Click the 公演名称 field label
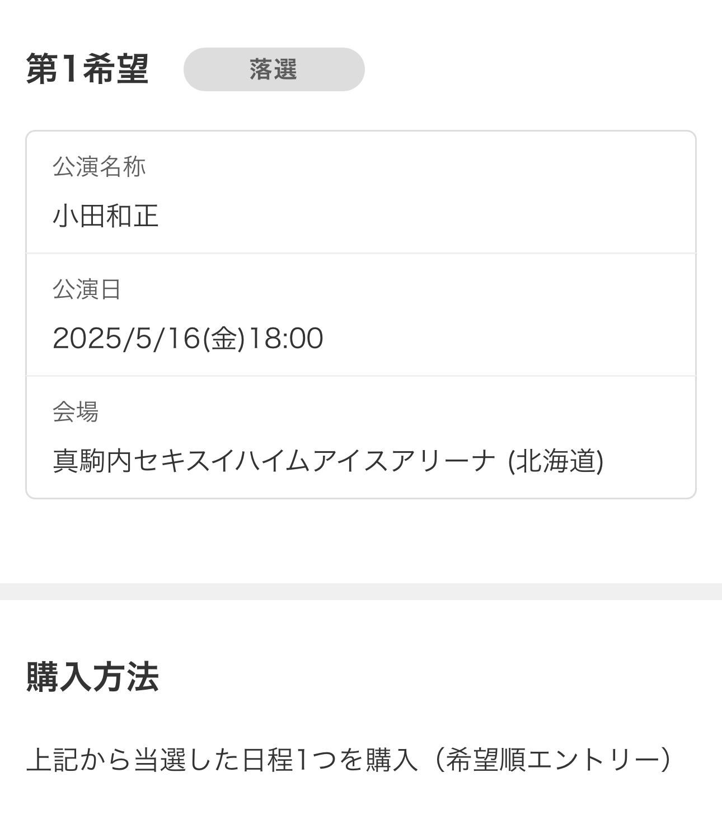This screenshot has width=722, height=819. [99, 166]
